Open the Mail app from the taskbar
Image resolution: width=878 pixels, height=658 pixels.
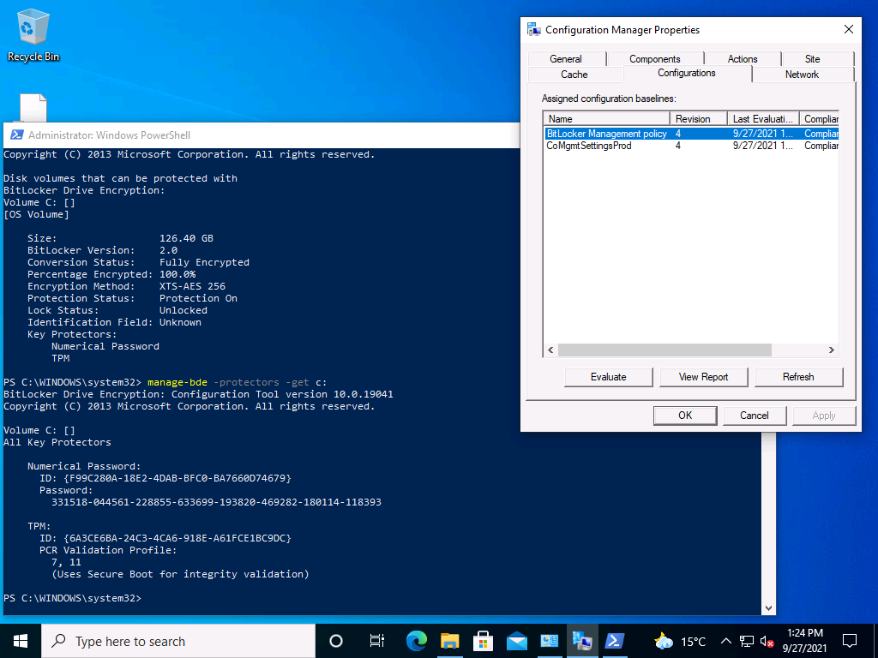(x=516, y=641)
